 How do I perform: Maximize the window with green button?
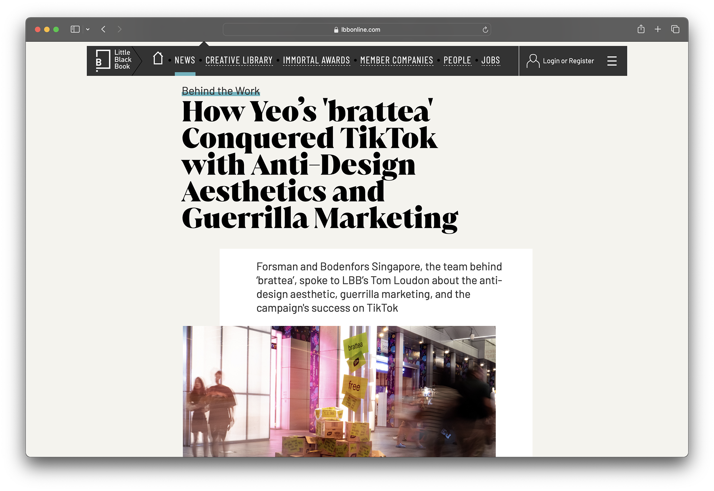pos(56,29)
